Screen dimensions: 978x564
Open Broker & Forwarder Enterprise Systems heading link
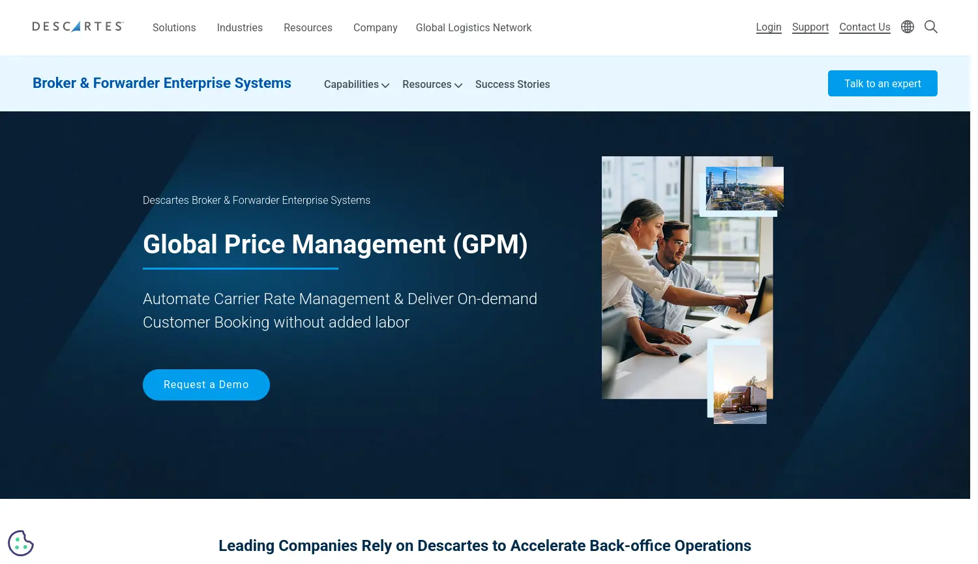click(162, 83)
